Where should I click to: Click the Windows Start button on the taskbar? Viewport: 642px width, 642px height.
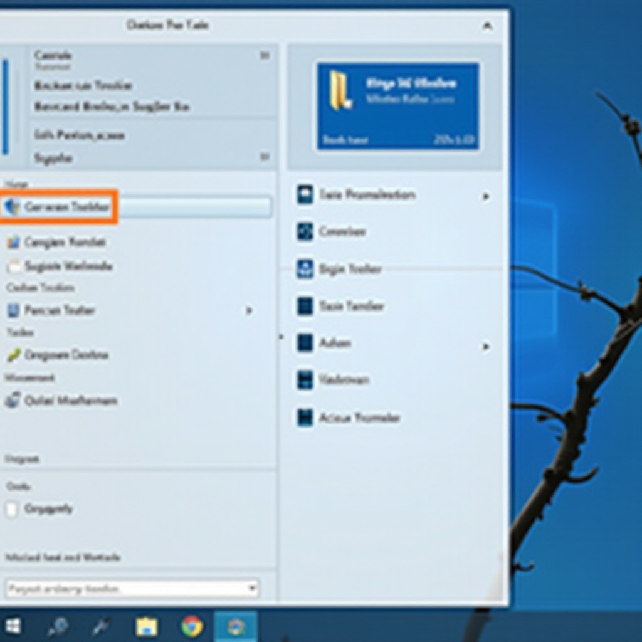tap(13, 626)
